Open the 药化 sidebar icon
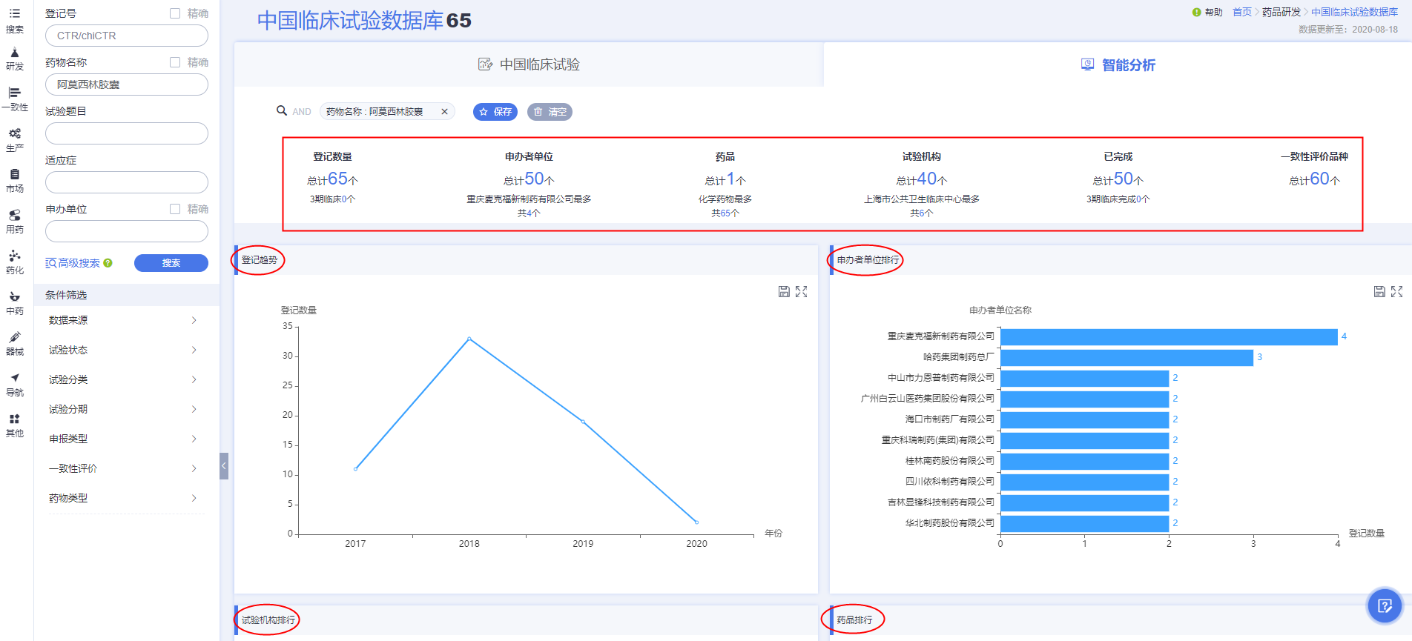Image resolution: width=1412 pixels, height=641 pixels. point(15,263)
